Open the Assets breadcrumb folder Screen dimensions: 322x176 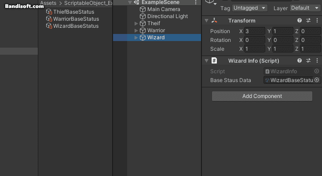click(48, 3)
